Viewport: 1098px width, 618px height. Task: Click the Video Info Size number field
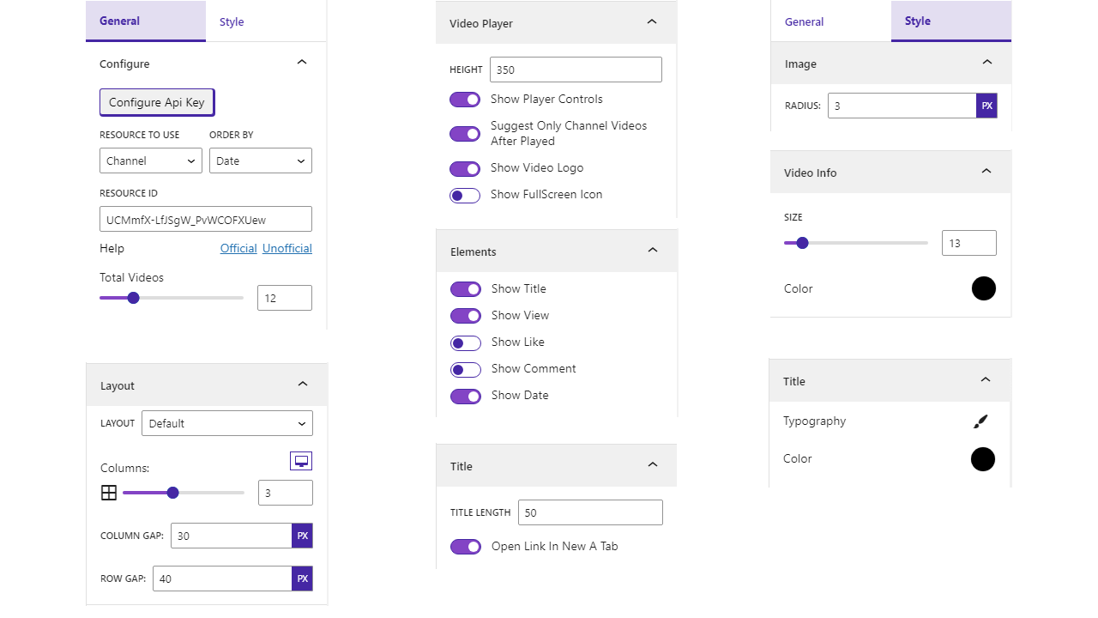point(969,243)
